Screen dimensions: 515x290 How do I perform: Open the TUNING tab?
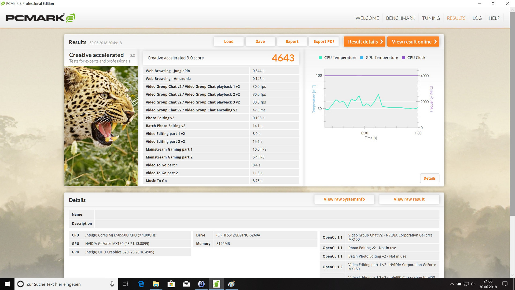pos(431,18)
